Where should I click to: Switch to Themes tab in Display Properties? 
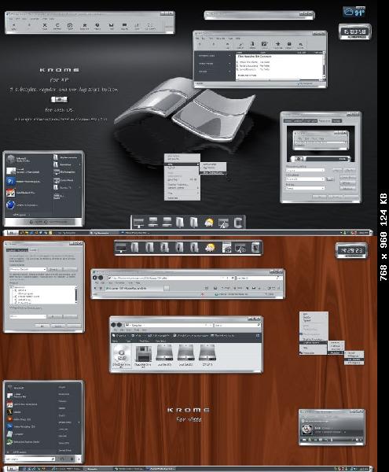coord(288,120)
